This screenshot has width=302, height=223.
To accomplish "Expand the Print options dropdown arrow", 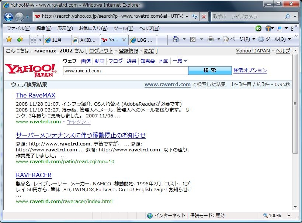I will 219,39.
